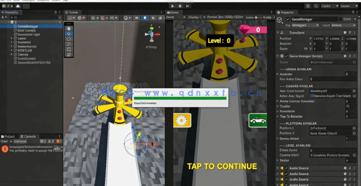Click the Position X field in Transform

(319, 39)
